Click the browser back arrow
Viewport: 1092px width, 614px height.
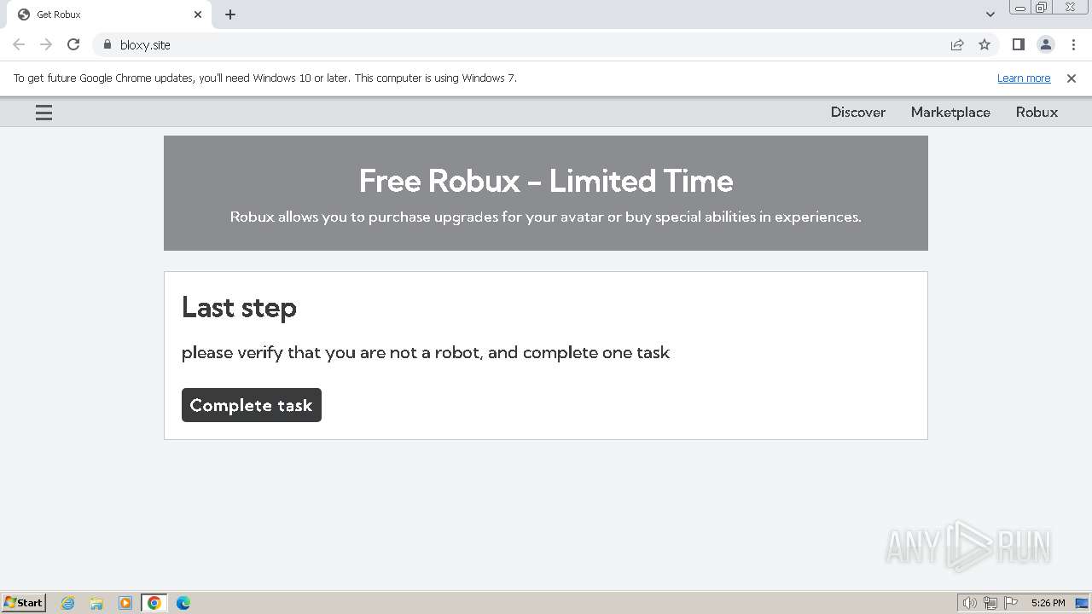(19, 44)
